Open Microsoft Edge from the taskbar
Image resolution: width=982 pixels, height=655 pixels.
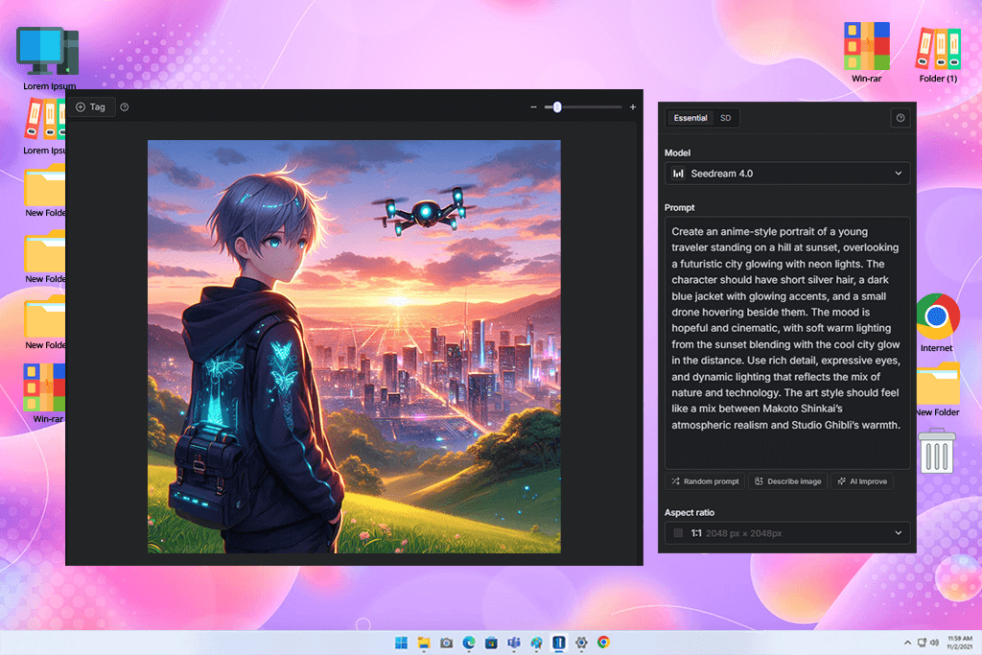468,643
